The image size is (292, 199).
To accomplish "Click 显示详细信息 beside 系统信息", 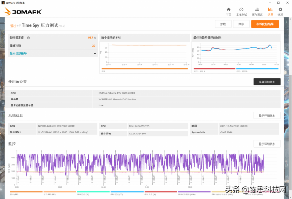I will (x=267, y=116).
